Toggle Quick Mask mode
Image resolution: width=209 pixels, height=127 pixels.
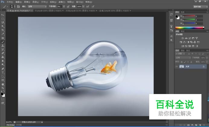coord(3,99)
